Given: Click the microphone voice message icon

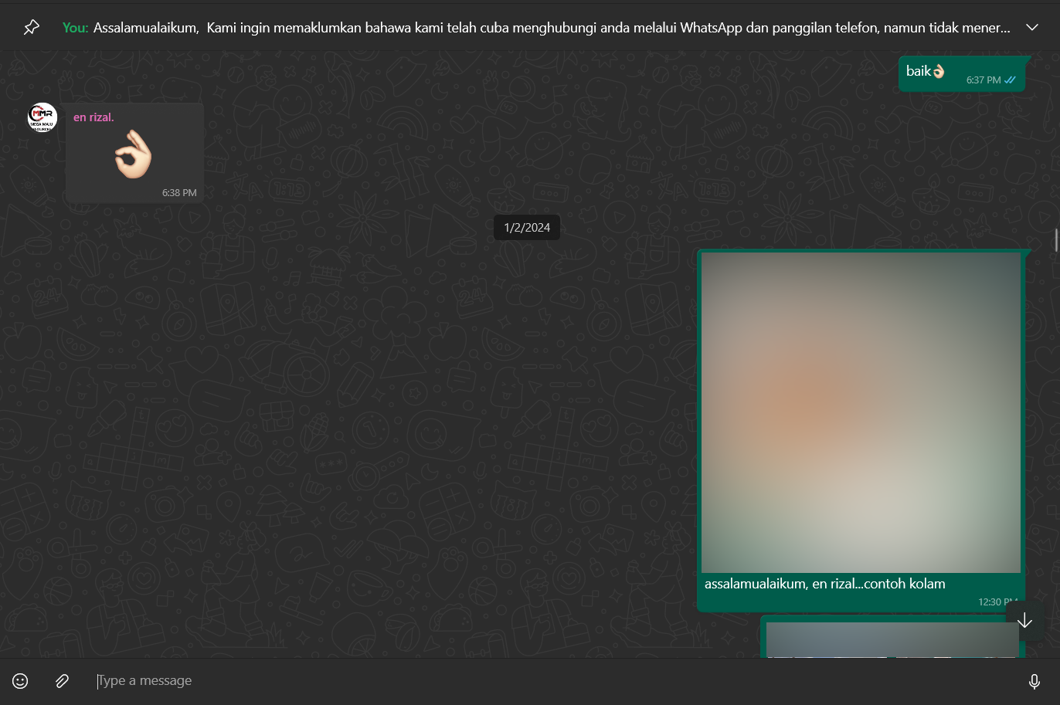Looking at the screenshot, I should coord(1035,681).
